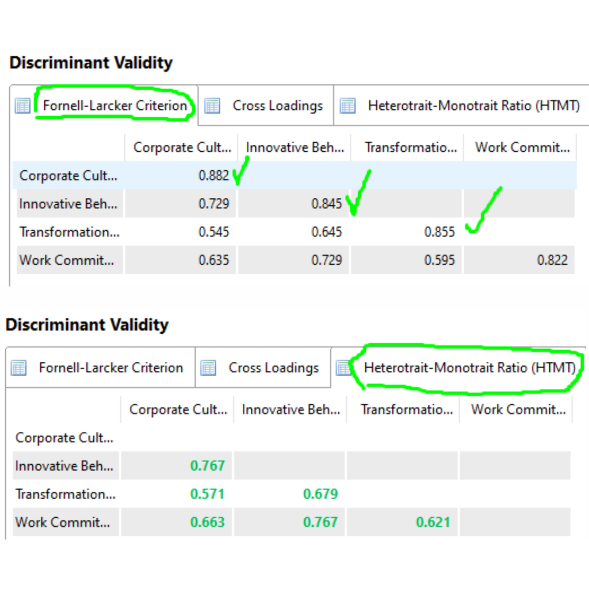This screenshot has height=589, width=589.
Task: Click the 0.645 cell value
Action: pos(327,232)
